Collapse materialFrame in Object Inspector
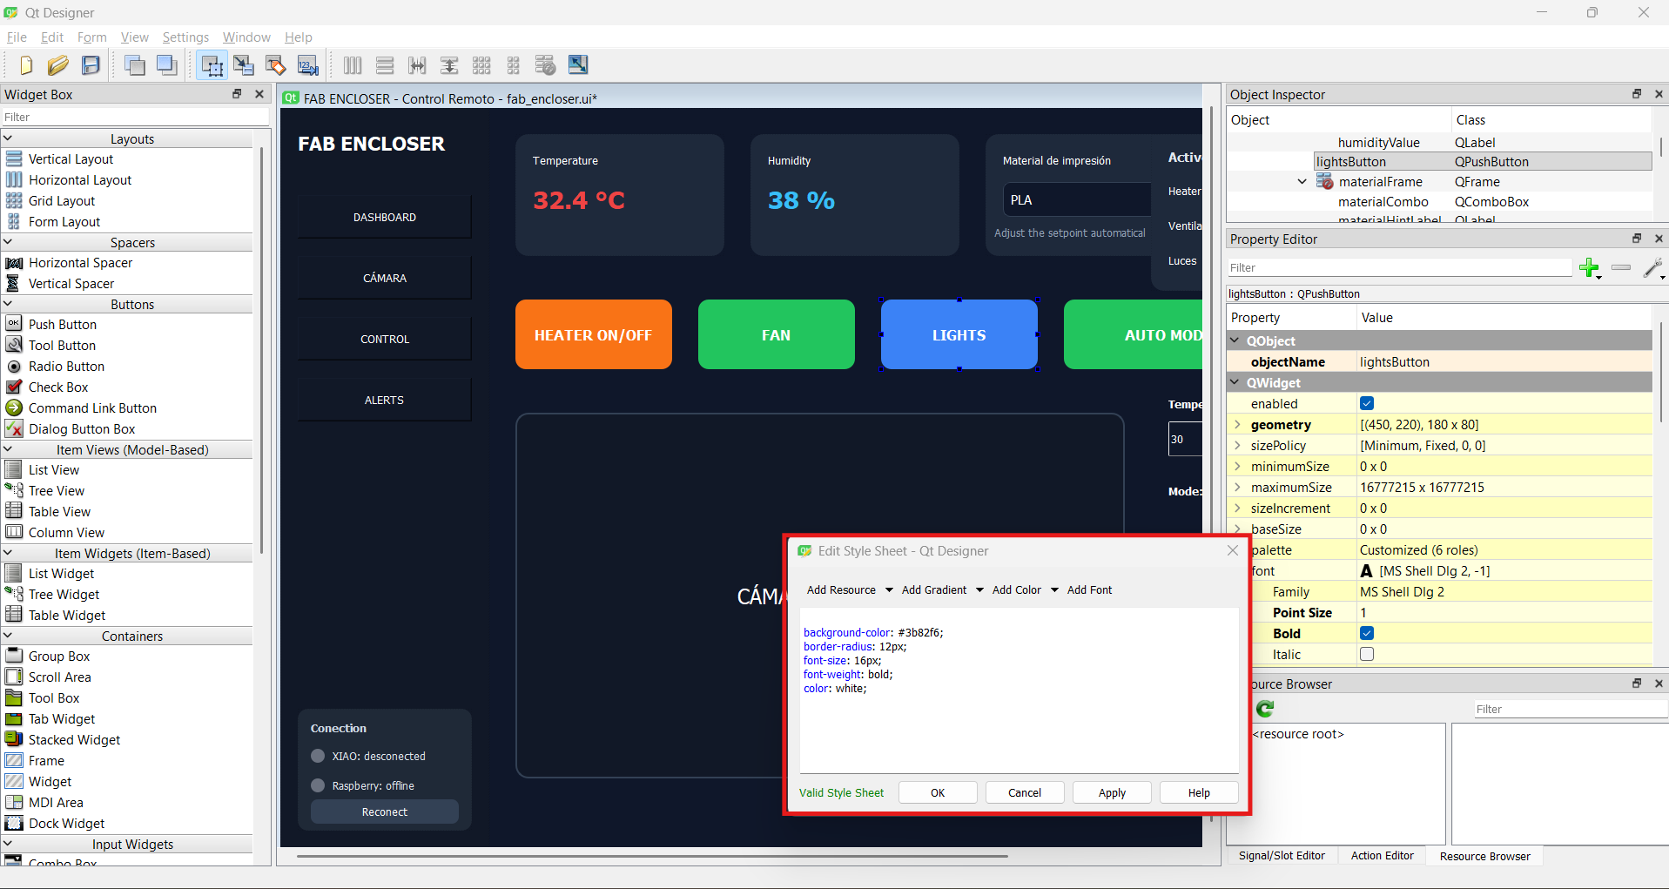Image resolution: width=1669 pixels, height=889 pixels. 1302,182
